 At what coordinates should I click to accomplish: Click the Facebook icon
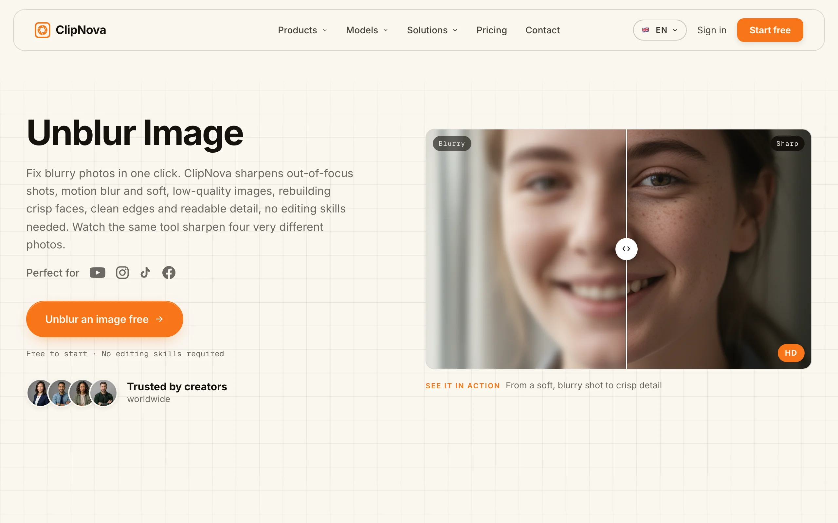pyautogui.click(x=169, y=273)
